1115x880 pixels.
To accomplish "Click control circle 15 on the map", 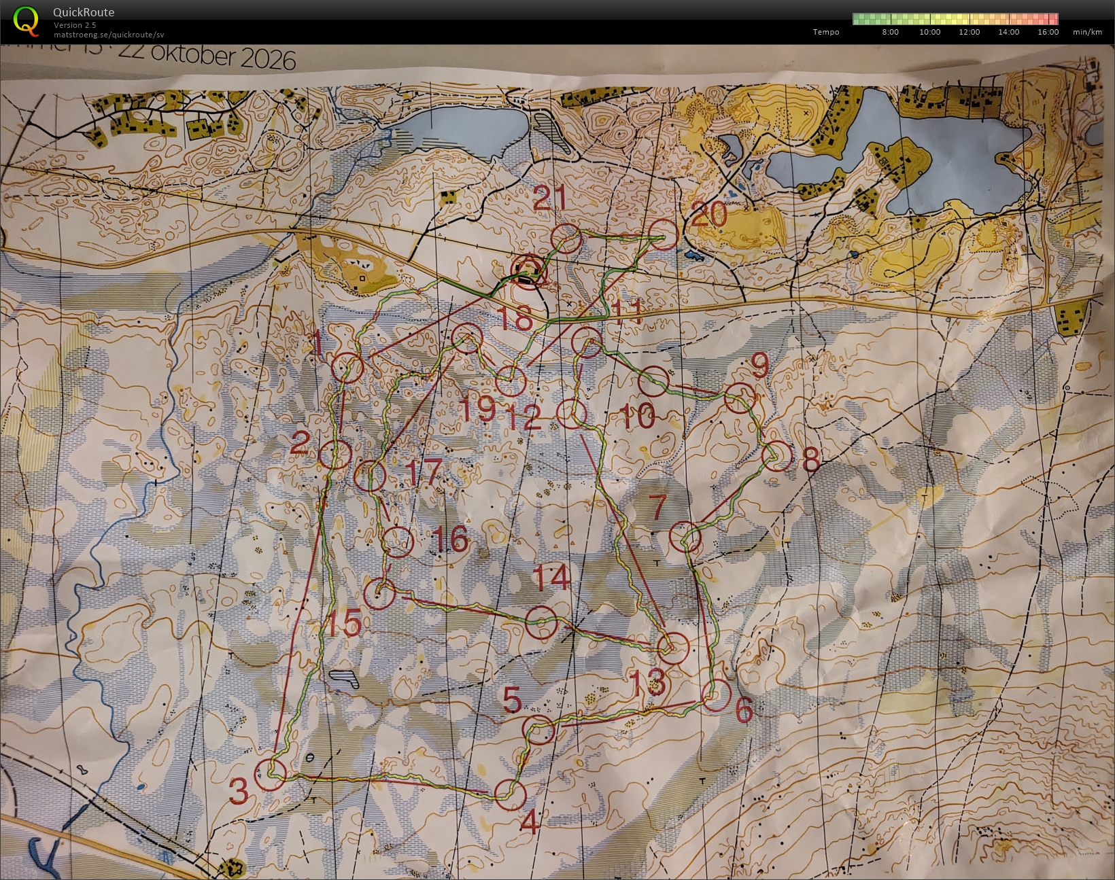I will (x=379, y=594).
